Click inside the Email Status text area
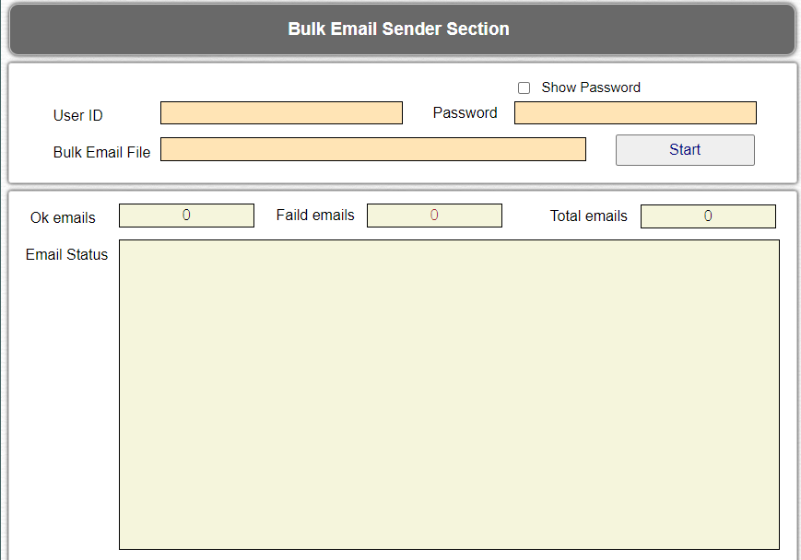This screenshot has width=801, height=560. (x=449, y=394)
